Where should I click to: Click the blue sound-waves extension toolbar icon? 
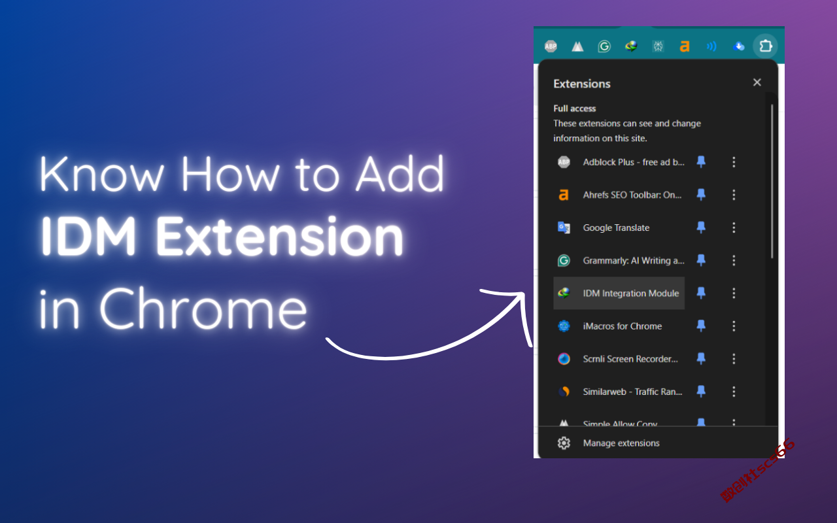(x=711, y=46)
